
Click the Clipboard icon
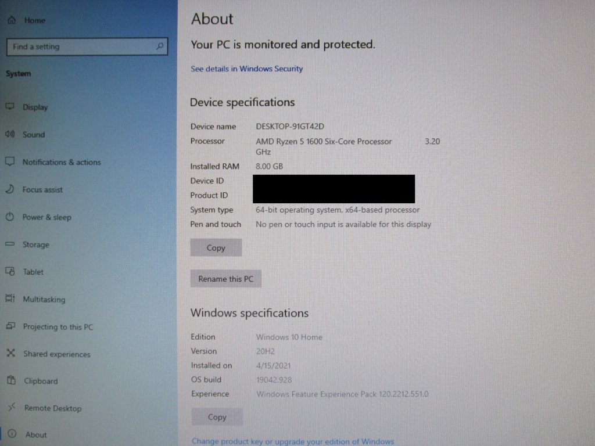[x=12, y=380]
